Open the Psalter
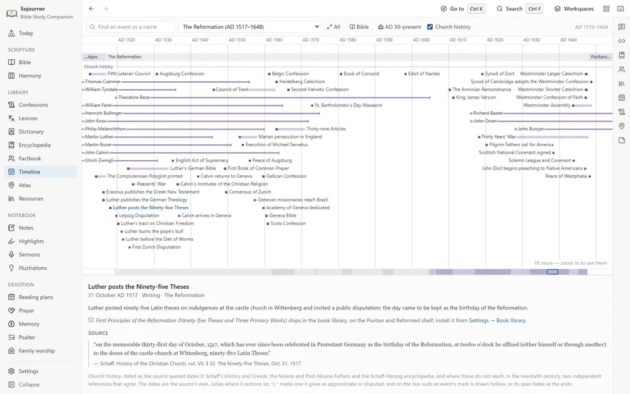 pyautogui.click(x=40, y=337)
